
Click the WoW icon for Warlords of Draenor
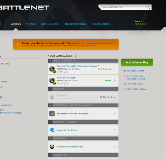click(52, 69)
